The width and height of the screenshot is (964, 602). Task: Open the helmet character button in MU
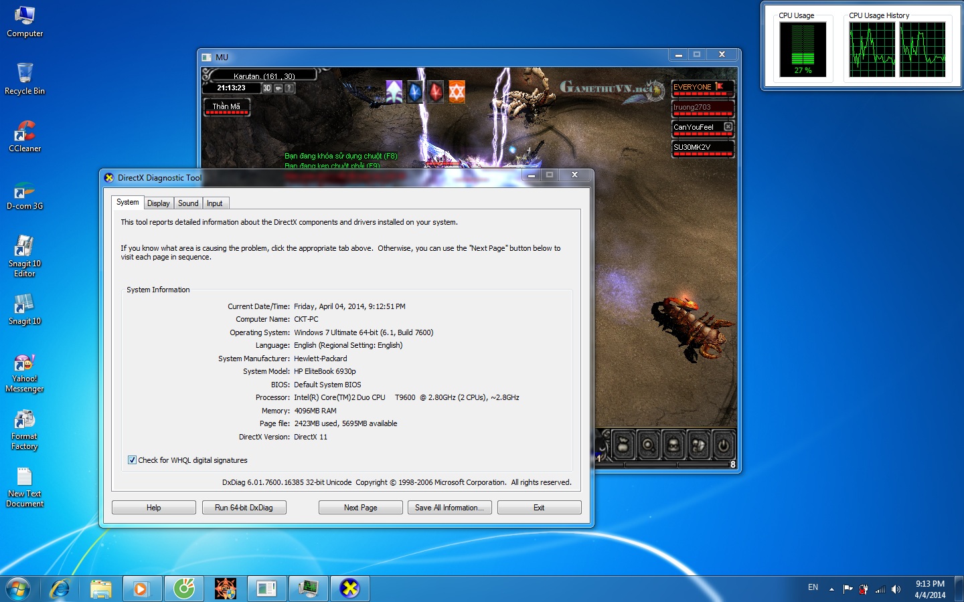tap(673, 445)
